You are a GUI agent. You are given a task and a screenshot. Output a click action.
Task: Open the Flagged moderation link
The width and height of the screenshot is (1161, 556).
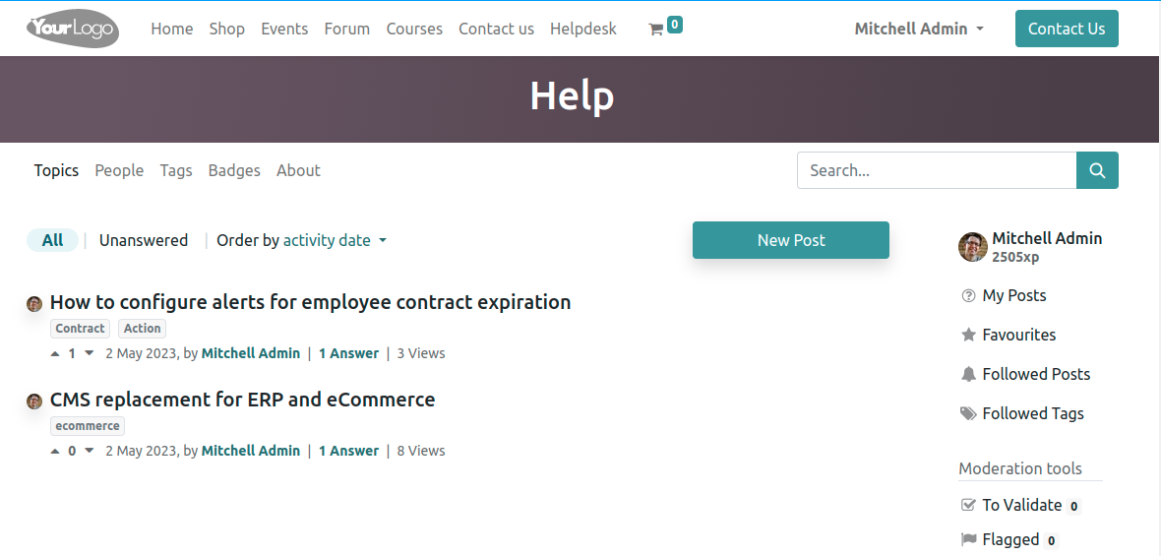pos(1010,539)
